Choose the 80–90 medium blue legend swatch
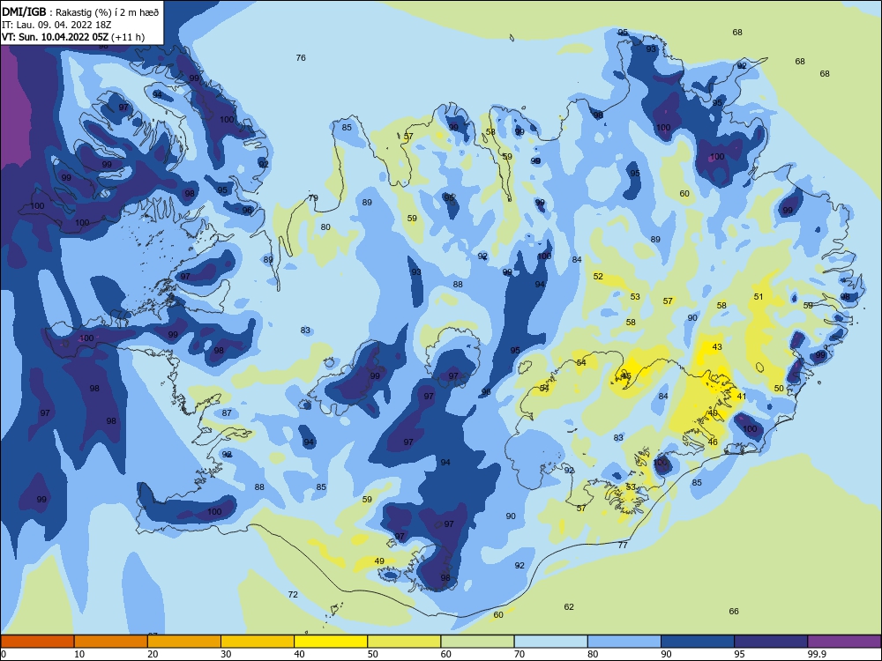Image resolution: width=882 pixels, height=661 pixels. pyautogui.click(x=624, y=642)
